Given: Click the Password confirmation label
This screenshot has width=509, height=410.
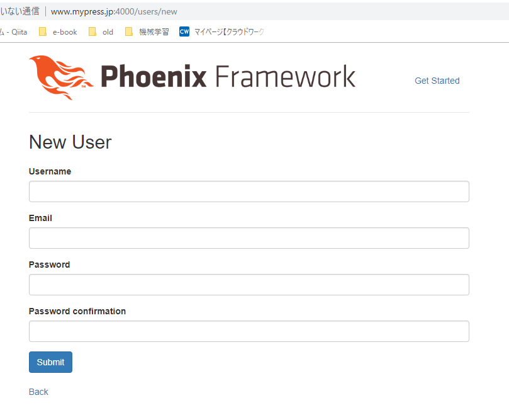Looking at the screenshot, I should point(77,311).
